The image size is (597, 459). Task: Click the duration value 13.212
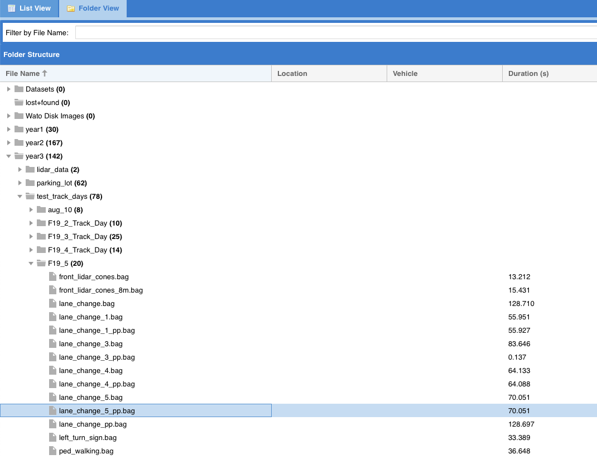(519, 277)
